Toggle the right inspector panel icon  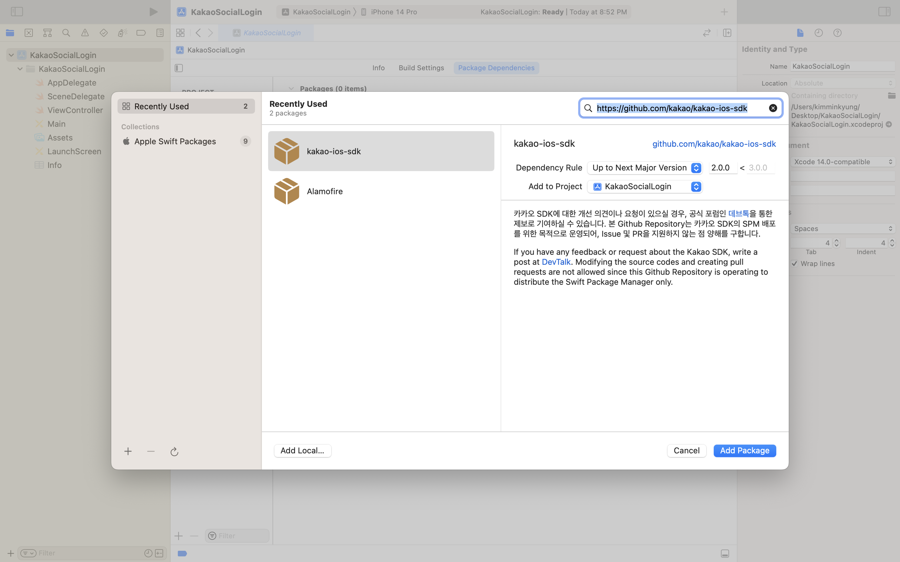[x=884, y=12]
